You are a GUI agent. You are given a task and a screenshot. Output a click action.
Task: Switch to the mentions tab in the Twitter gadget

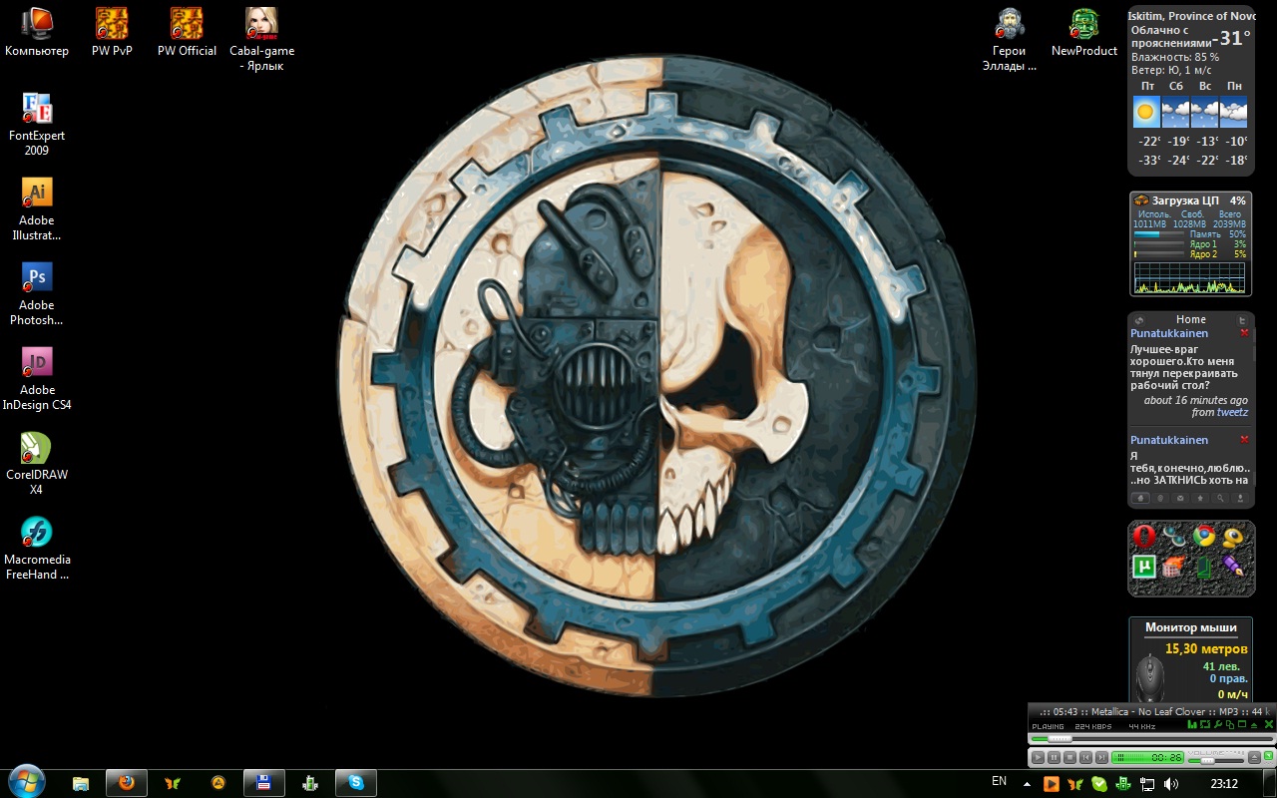point(1159,497)
